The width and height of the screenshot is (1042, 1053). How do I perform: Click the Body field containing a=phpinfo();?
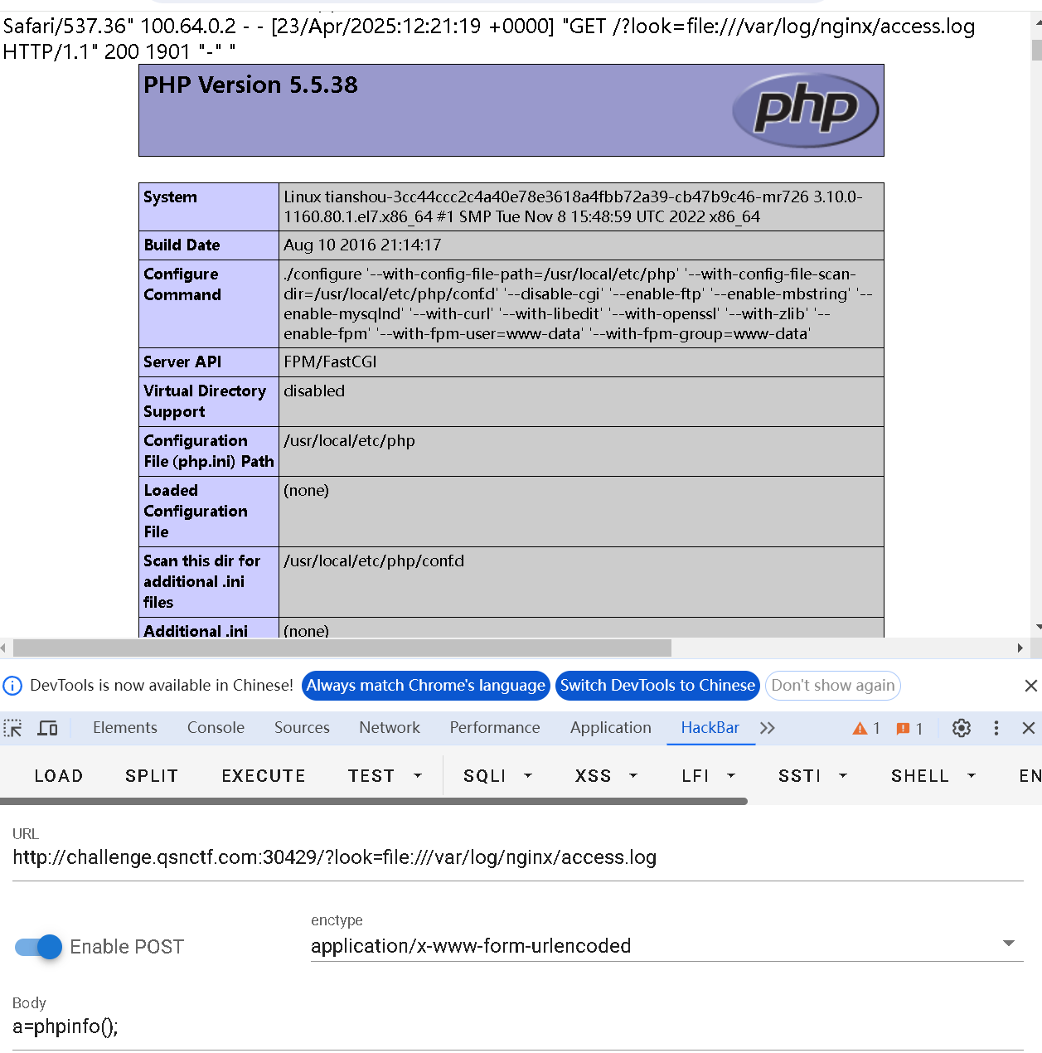[518, 1026]
